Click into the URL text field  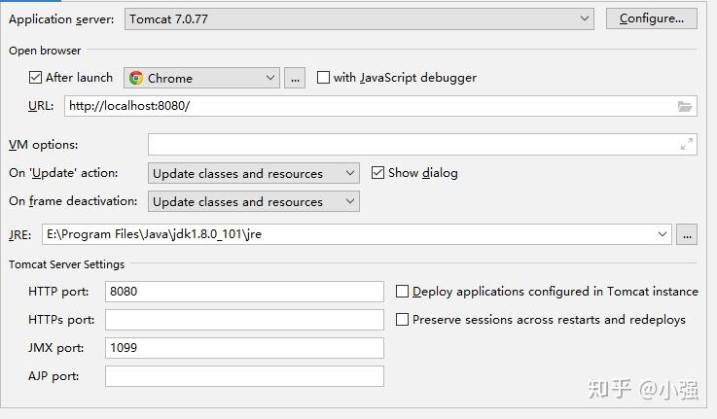(371, 106)
